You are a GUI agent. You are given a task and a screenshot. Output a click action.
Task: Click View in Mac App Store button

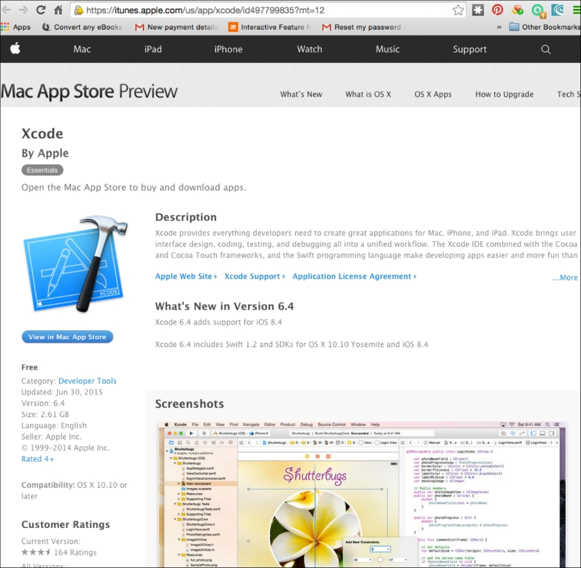click(x=67, y=337)
